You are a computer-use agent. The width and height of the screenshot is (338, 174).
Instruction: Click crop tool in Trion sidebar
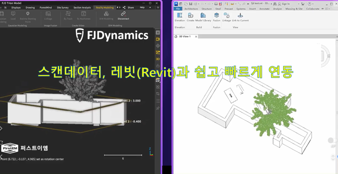[x=158, y=94]
